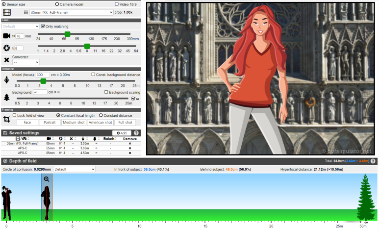The image size is (379, 230).
Task: Click the Background distance infinity input
Action: [40, 92]
